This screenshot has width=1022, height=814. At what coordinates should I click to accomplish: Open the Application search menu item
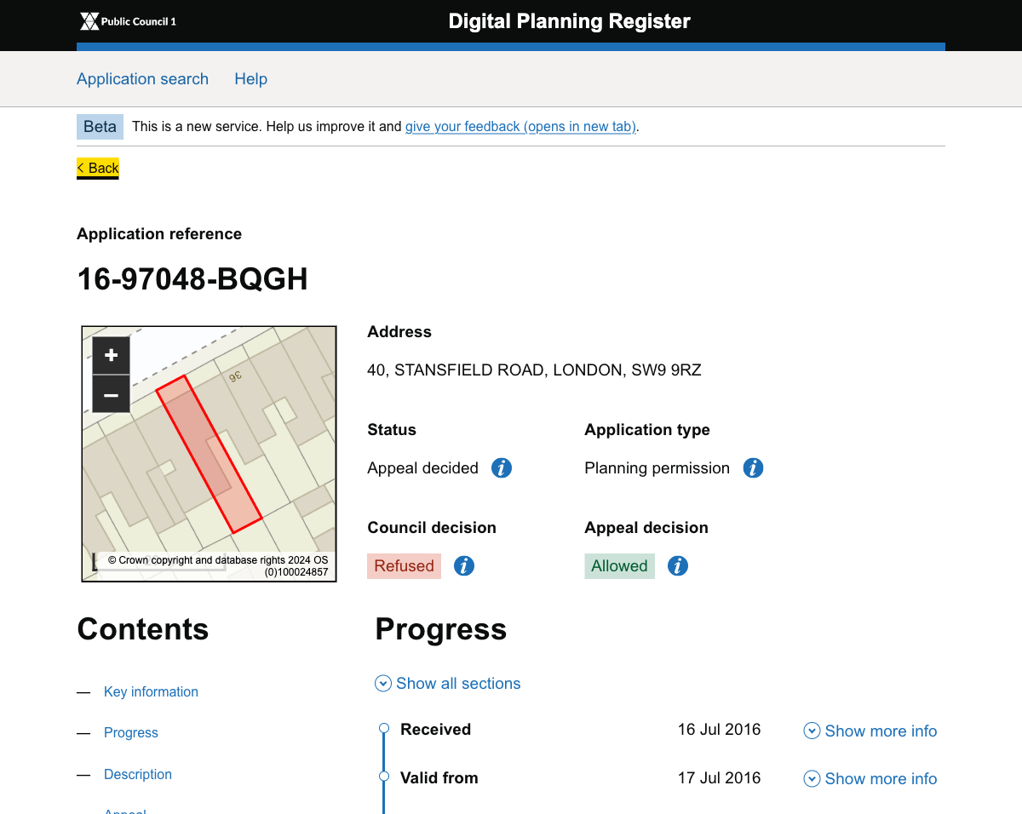coord(142,78)
